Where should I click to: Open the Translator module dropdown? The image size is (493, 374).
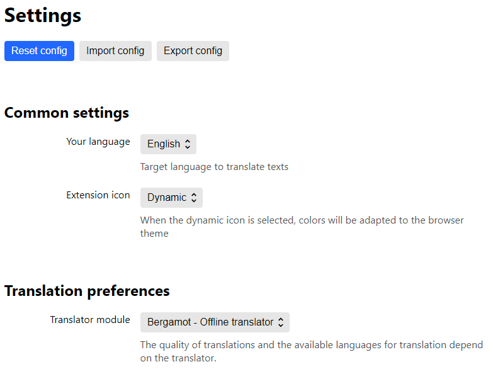point(214,322)
